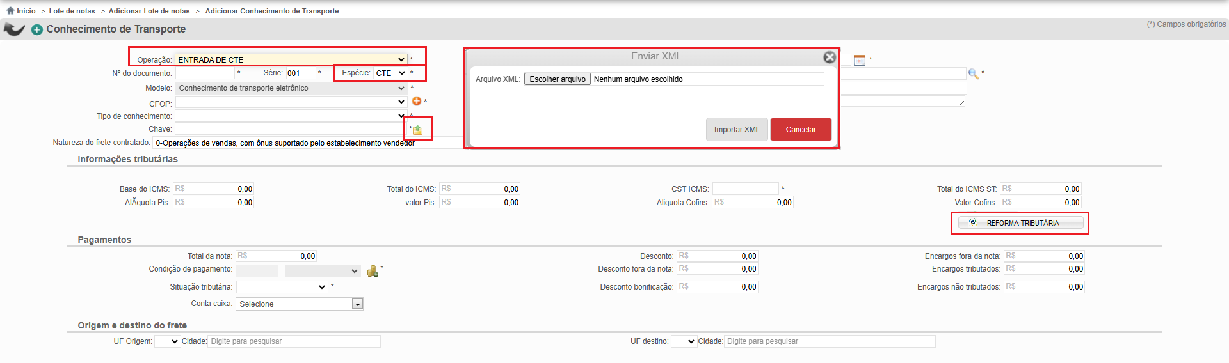Open the Modelo dropdown

[291, 88]
